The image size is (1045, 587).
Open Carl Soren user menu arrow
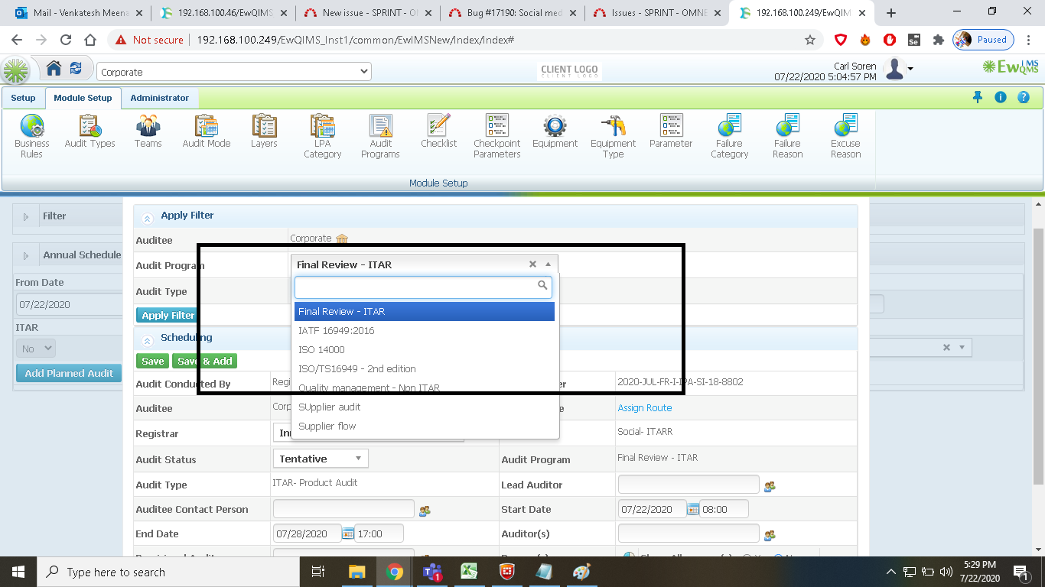(910, 70)
